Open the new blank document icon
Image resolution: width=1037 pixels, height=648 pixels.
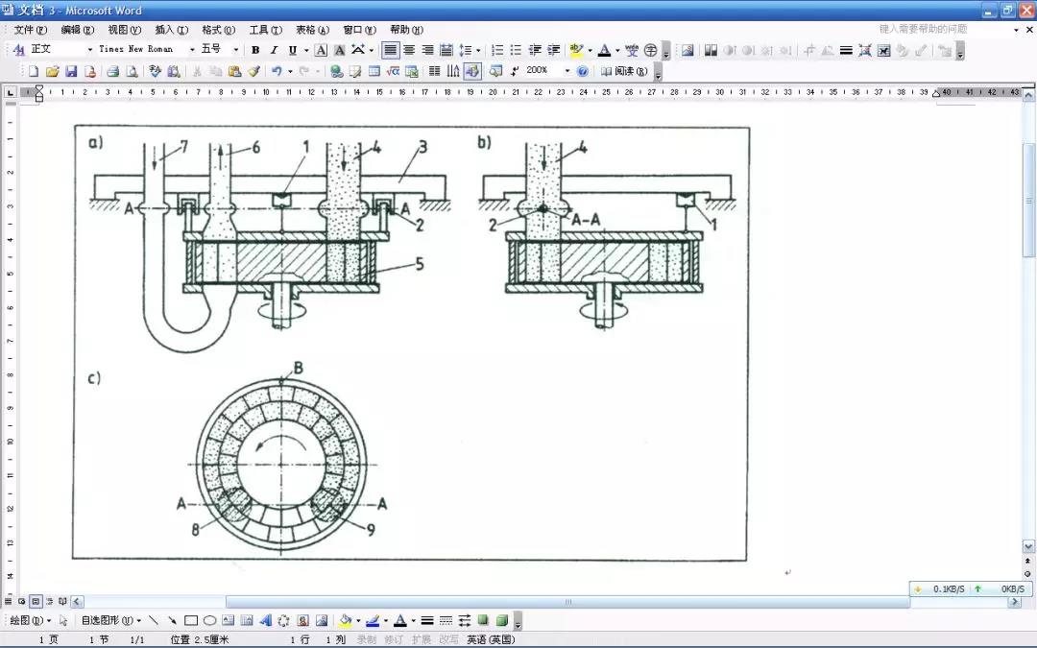tap(34, 71)
